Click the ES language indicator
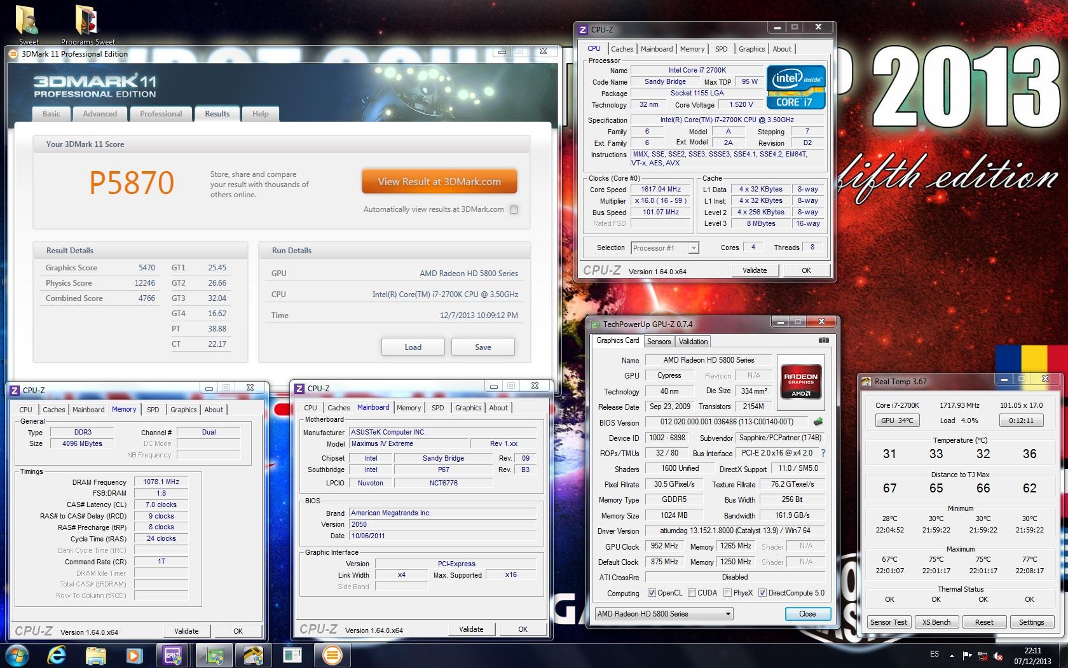Viewport: 1068px width, 668px height. (x=934, y=654)
